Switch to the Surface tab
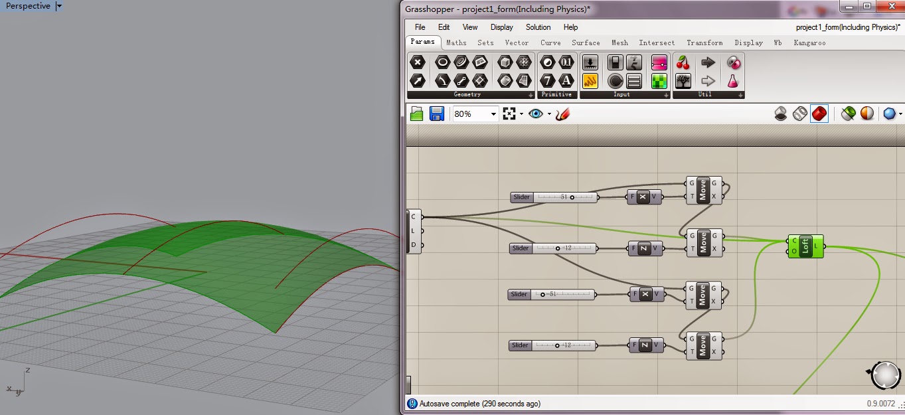Image resolution: width=905 pixels, height=415 pixels. pyautogui.click(x=586, y=42)
